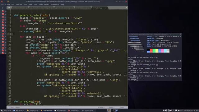Click 'CPU: Intel i7-7700K' line in terminal
Image resolution: width=199 pixels, height=112 pixels.
163,42
